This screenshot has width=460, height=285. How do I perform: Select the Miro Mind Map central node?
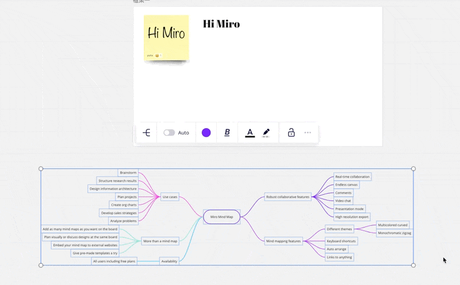[x=222, y=217]
